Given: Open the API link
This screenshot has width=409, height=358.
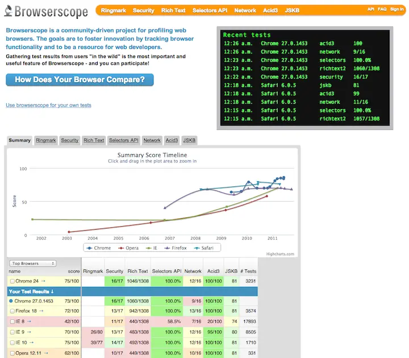Looking at the screenshot, I should (370, 9).
